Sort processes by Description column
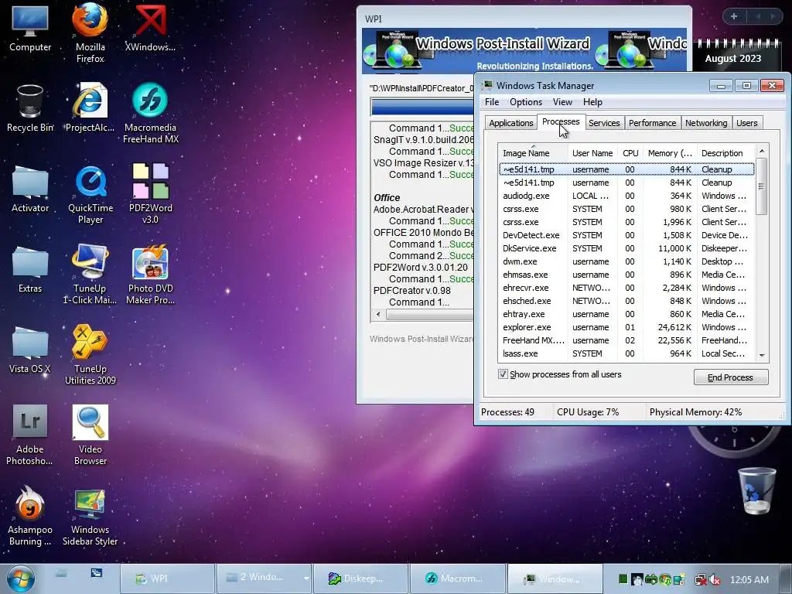The image size is (792, 594). [x=726, y=153]
